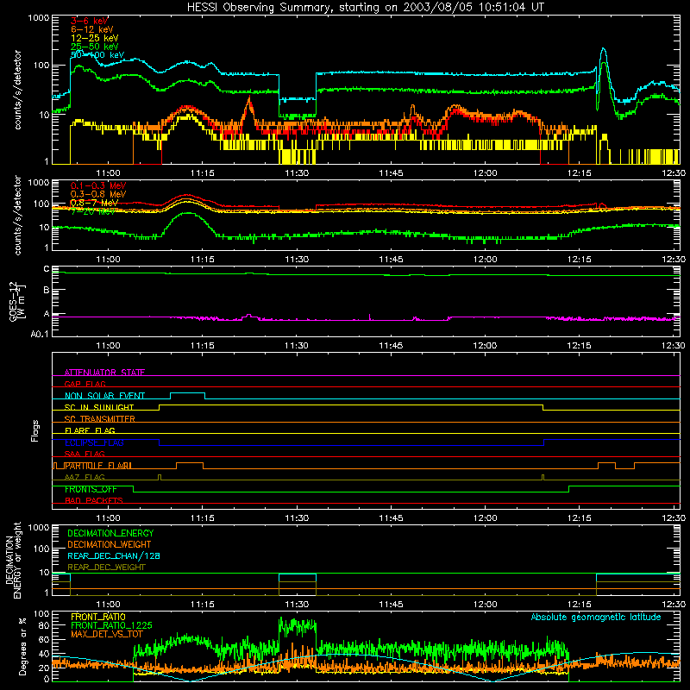Click counts/s/detector axis title of MeV panel
The height and width of the screenshot is (690, 690).
point(17,215)
